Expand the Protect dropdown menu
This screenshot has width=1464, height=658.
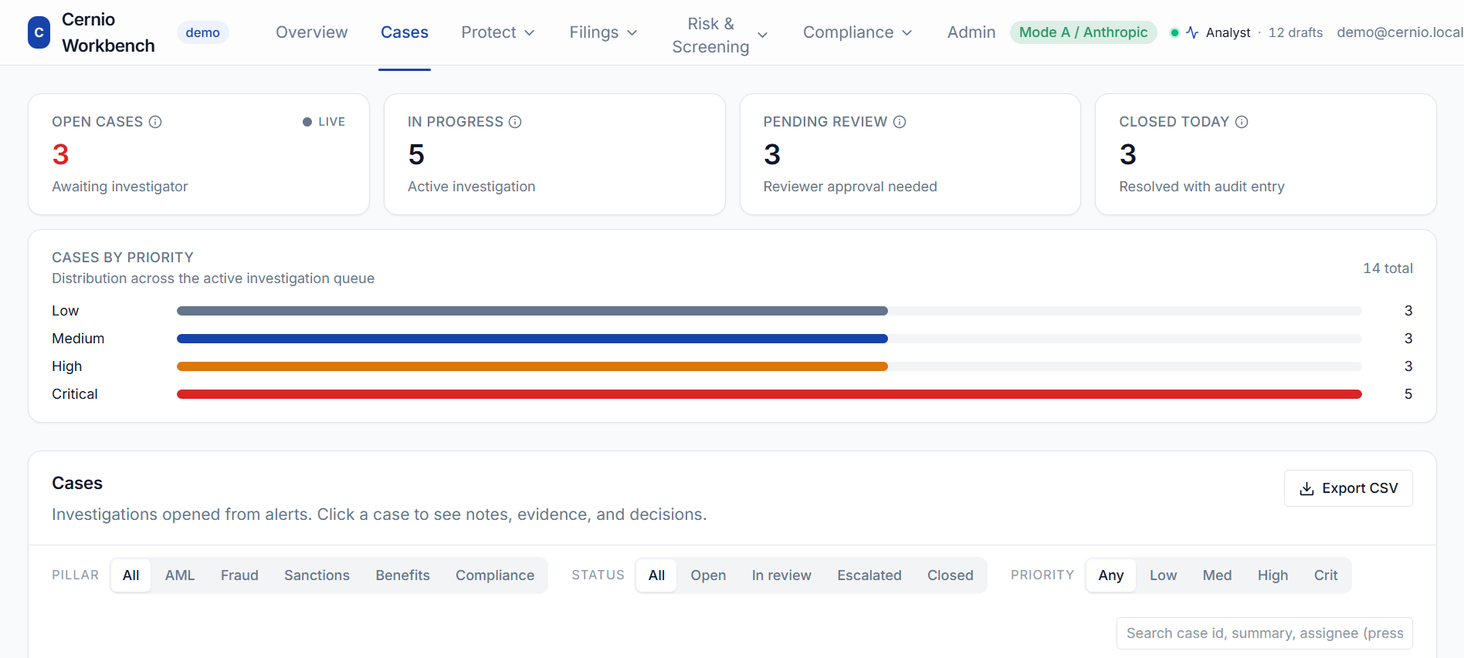(x=498, y=32)
